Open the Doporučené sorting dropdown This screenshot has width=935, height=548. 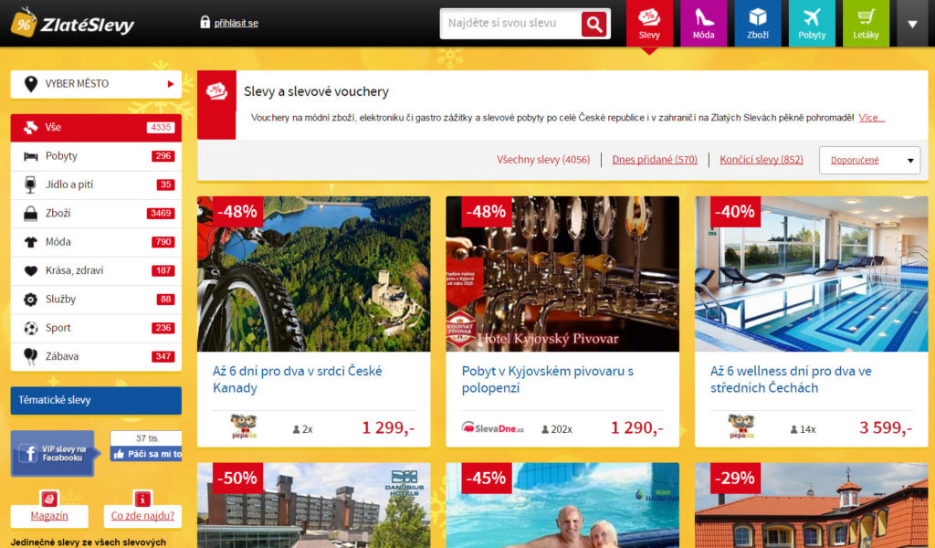coord(869,160)
